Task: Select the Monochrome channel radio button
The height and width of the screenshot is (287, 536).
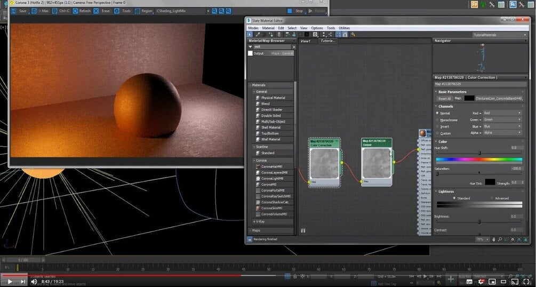Action: pyautogui.click(x=438, y=120)
